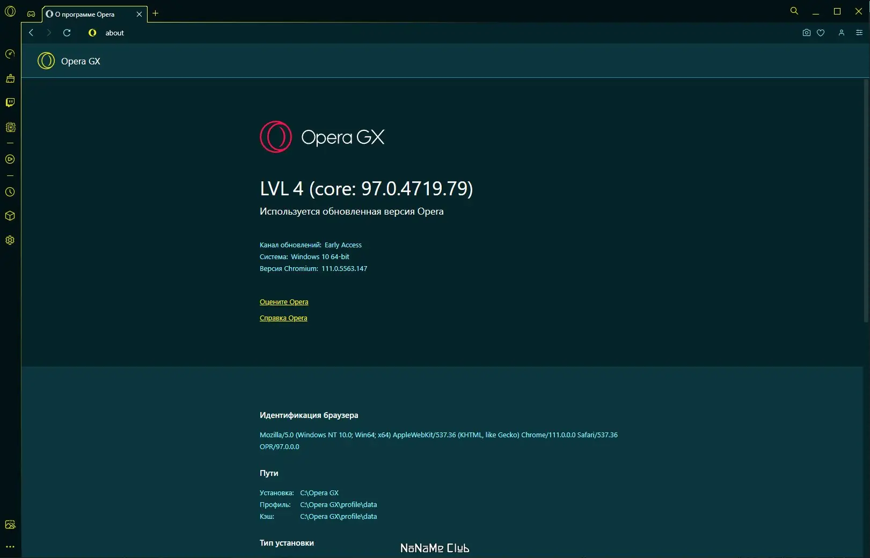The width and height of the screenshot is (870, 558).
Task: Click the version text "LVL 4 (core: 97.0.4719.79)"
Action: click(x=367, y=188)
